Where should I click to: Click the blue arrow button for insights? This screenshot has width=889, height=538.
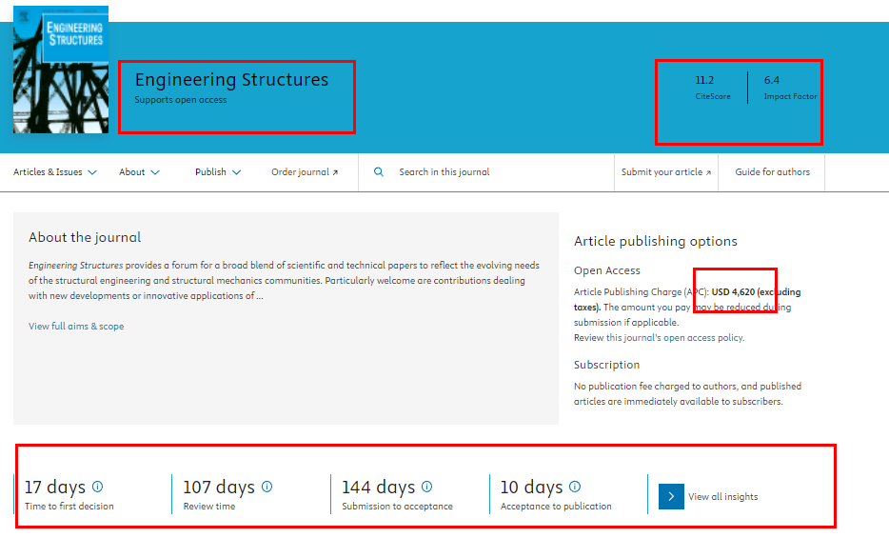[x=671, y=497]
